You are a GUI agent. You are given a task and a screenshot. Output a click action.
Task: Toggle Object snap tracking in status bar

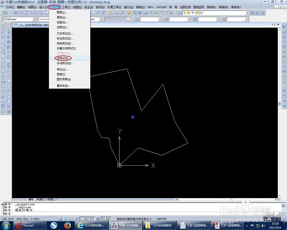click(x=87, y=219)
